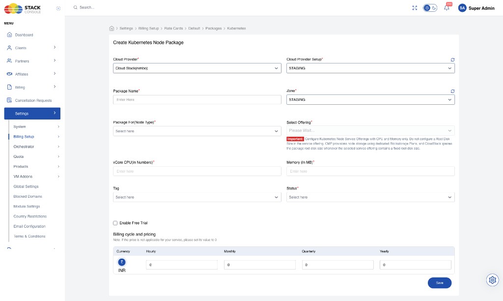Click the Billing document icon

9,87
